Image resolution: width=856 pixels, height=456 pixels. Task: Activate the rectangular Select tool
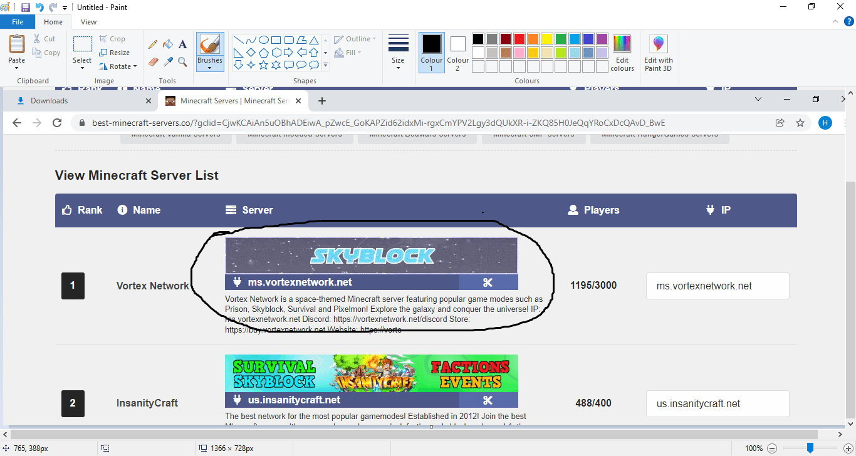tap(82, 44)
